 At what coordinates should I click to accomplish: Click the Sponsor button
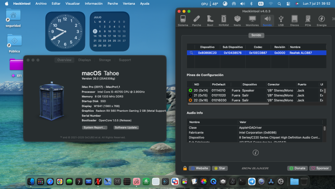click(320, 168)
